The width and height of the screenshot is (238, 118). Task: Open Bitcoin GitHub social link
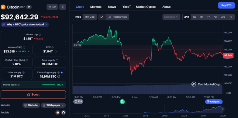click(x=64, y=113)
